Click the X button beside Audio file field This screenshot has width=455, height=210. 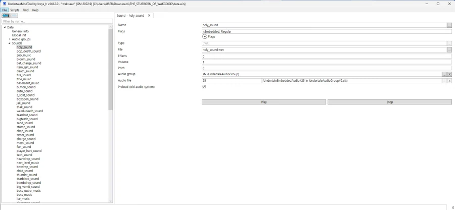pos(449,81)
